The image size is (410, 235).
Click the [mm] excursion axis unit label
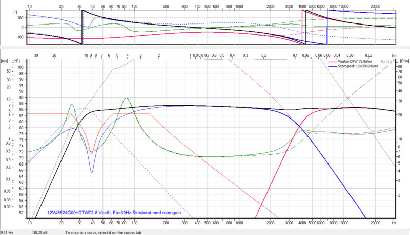5,61
